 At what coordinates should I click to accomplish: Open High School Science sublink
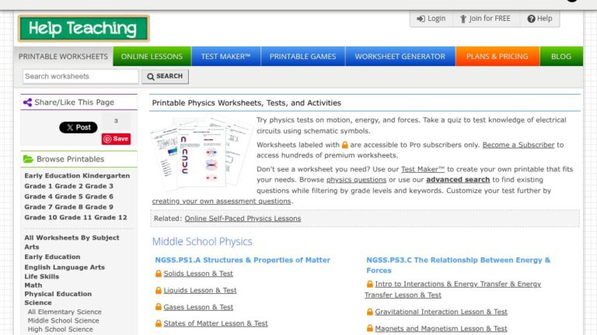pos(60,330)
